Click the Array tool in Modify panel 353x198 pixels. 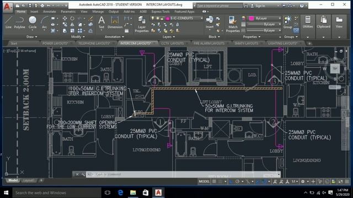coord(80,31)
